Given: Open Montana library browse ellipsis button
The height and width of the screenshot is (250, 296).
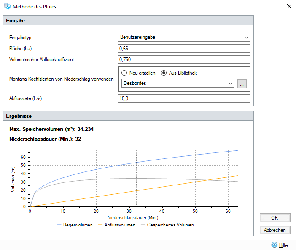Looking at the screenshot, I should pos(242,84).
